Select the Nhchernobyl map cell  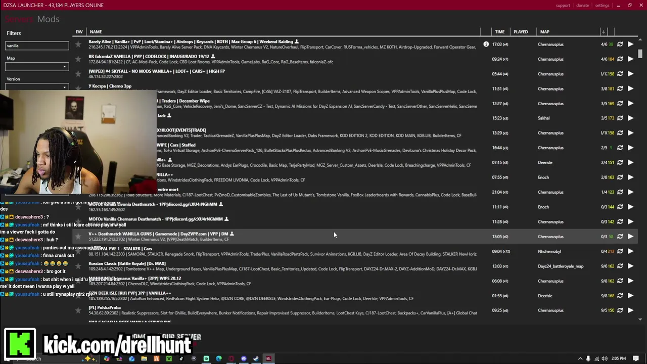[x=549, y=251]
